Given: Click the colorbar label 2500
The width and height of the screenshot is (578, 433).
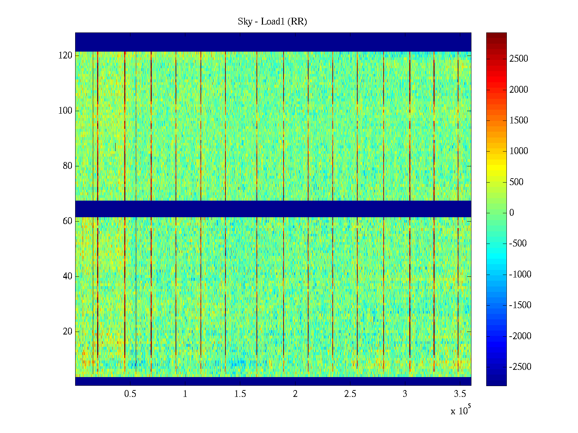Looking at the screenshot, I should 519,59.
